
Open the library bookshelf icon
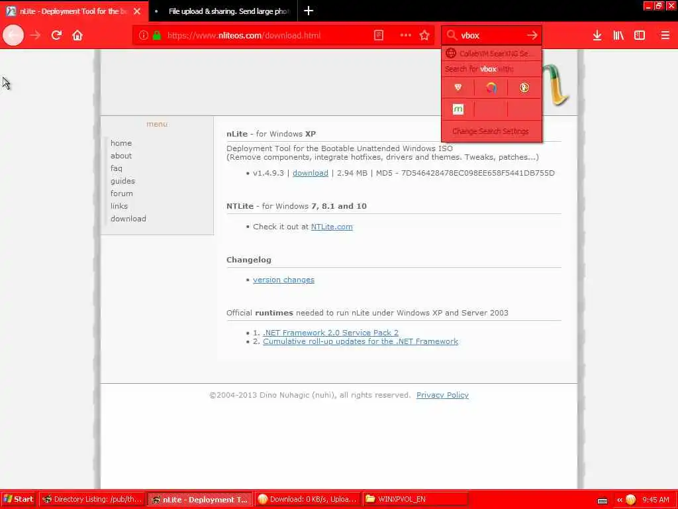click(x=618, y=35)
